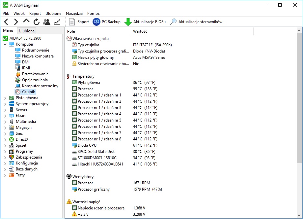
Task: Open the user management toolbar icon
Action: [x=46, y=22]
